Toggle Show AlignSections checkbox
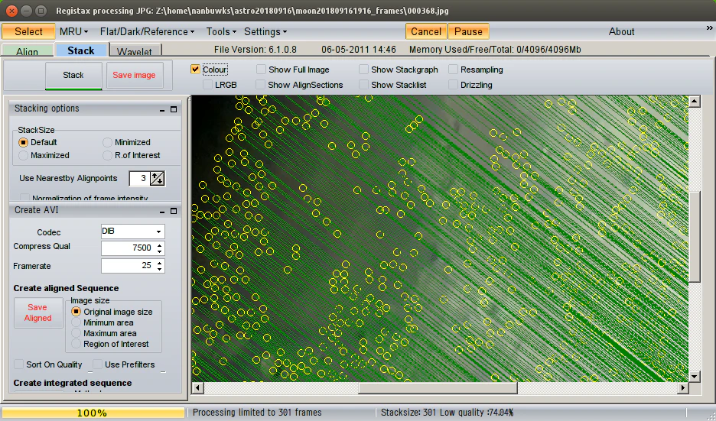Image resolution: width=716 pixels, height=421 pixels. pos(260,85)
